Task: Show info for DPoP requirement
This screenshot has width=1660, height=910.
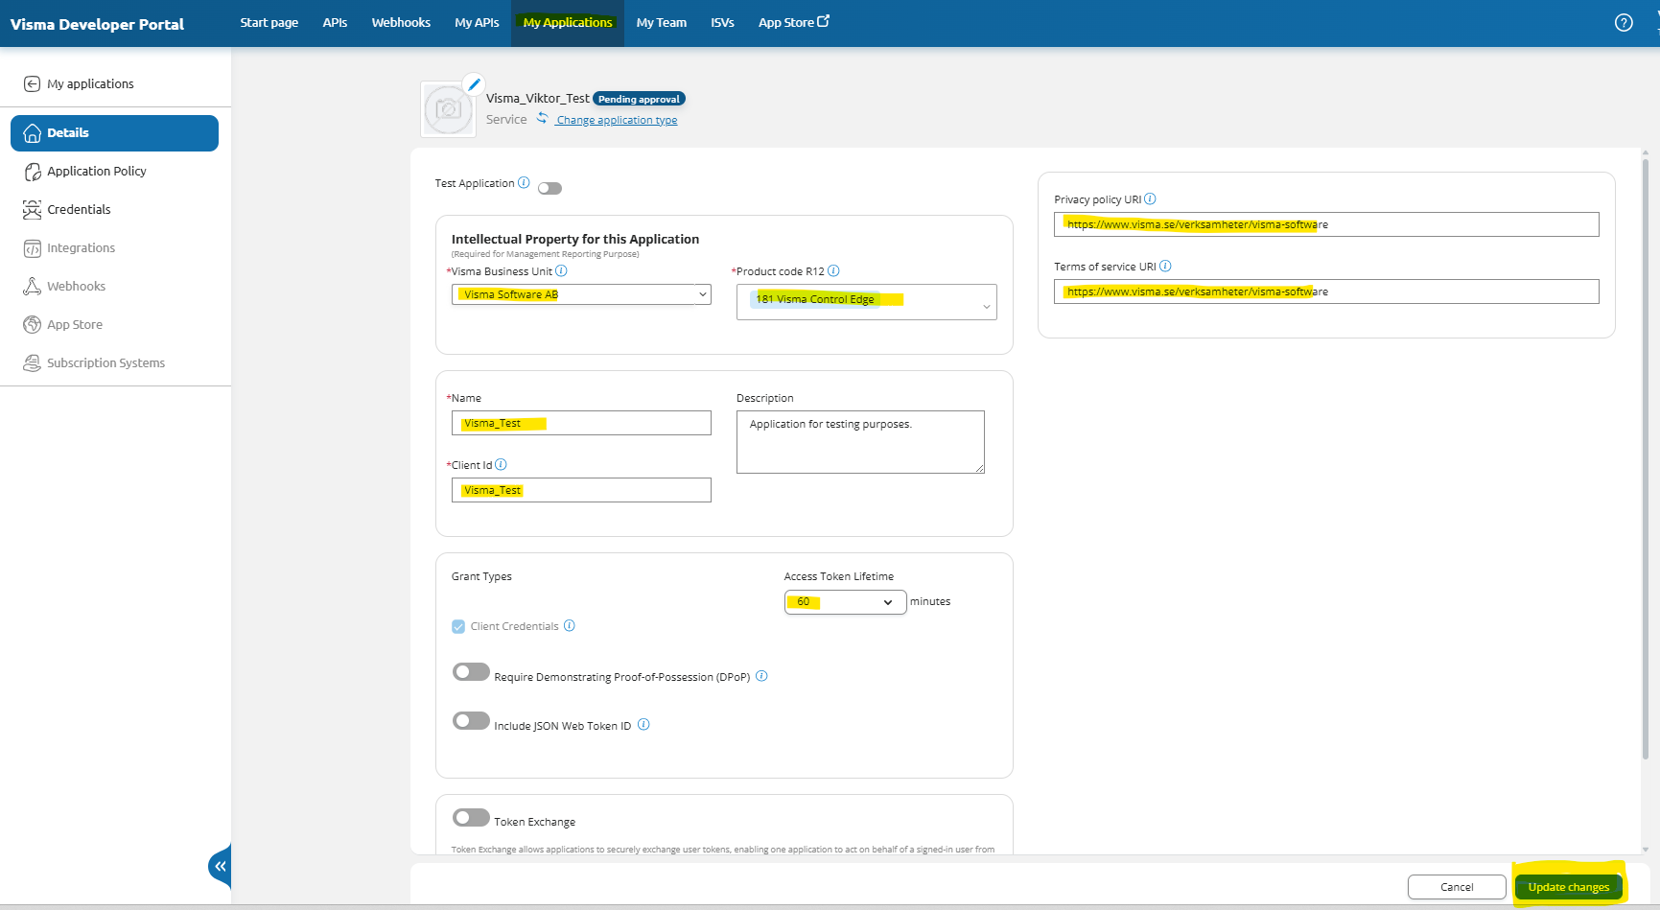Action: point(761,675)
